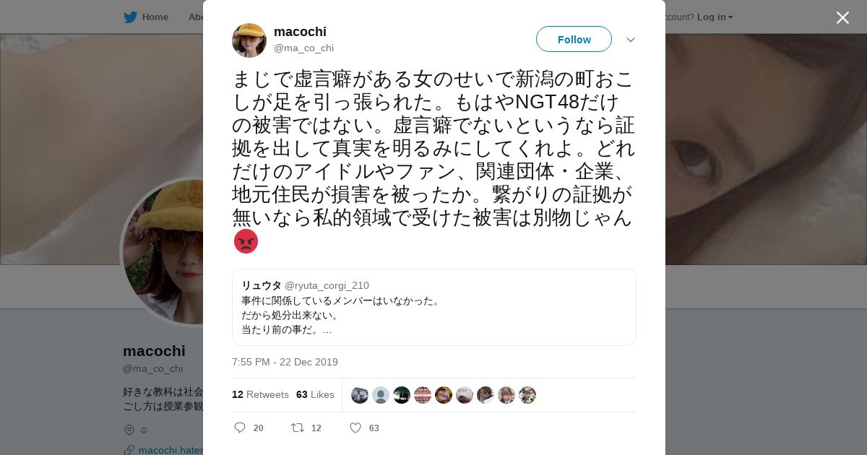This screenshot has height=455, width=867.
Task: Close the tweet overlay with the X icon
Action: point(842,17)
